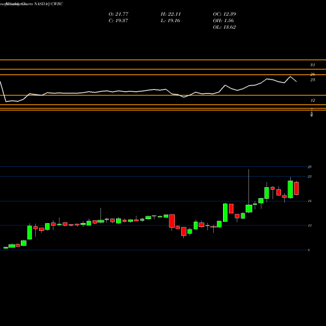Click the green candle with the tallest upper wick

coord(249,209)
